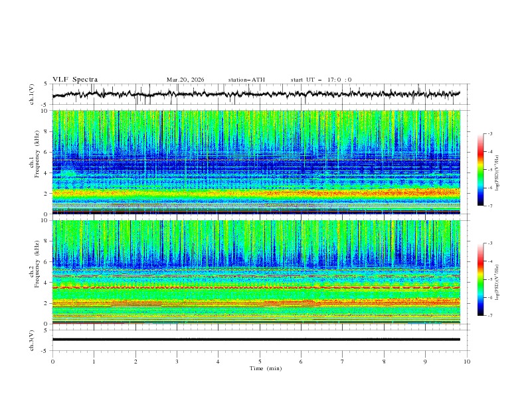Click the 0 minute time axis tick label
The image size is (526, 406).
[52, 362]
